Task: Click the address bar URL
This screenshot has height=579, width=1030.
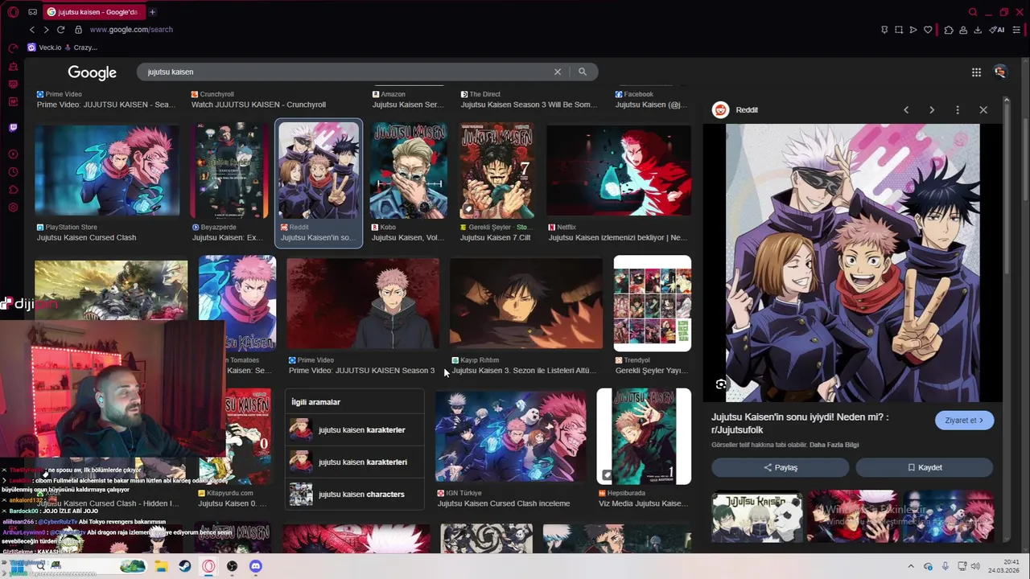Action: click(131, 30)
